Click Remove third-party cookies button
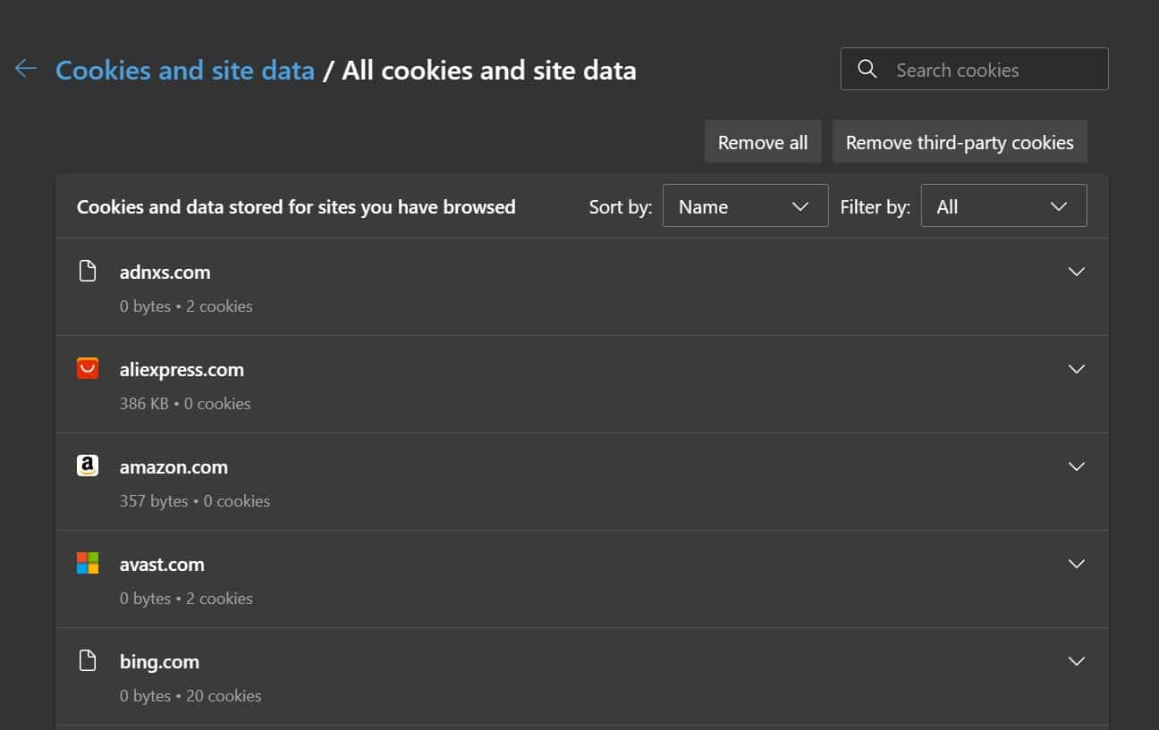 [x=959, y=143]
